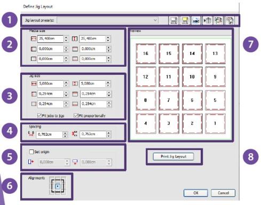This screenshot has height=205, width=261.
Task: Click the jig width field showing 5,080cm
Action: (51, 84)
